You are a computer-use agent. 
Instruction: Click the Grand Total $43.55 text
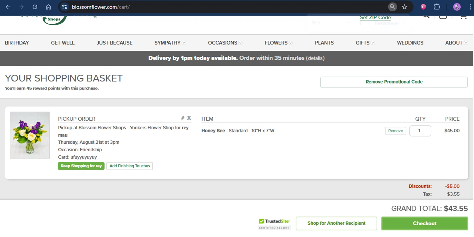(x=429, y=208)
